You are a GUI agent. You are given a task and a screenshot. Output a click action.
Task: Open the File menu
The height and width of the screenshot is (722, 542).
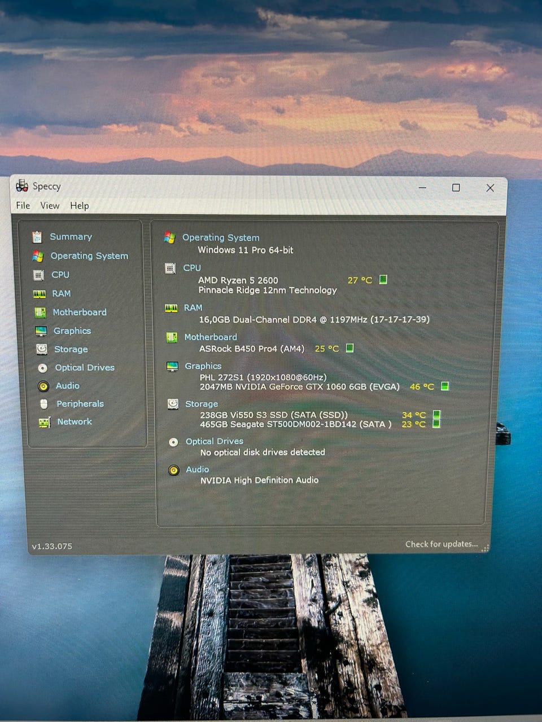23,205
